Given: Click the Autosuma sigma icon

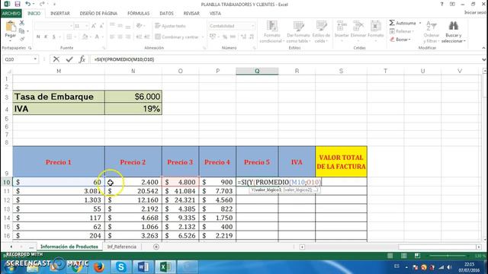Looking at the screenshot, I should tap(392, 23).
